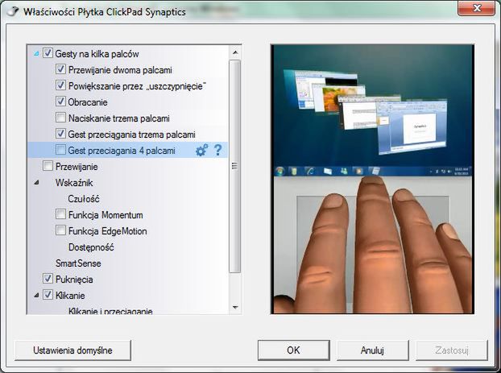Select the Dostępność tree item
The width and height of the screenshot is (501, 373).
point(91,247)
